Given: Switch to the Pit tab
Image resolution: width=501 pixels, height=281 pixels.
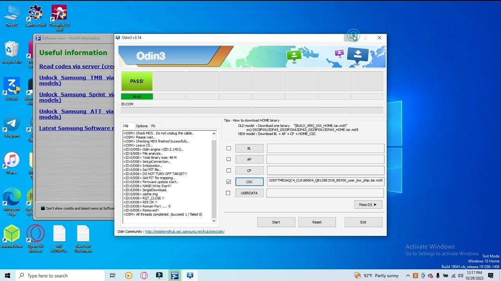Looking at the screenshot, I should [x=153, y=126].
